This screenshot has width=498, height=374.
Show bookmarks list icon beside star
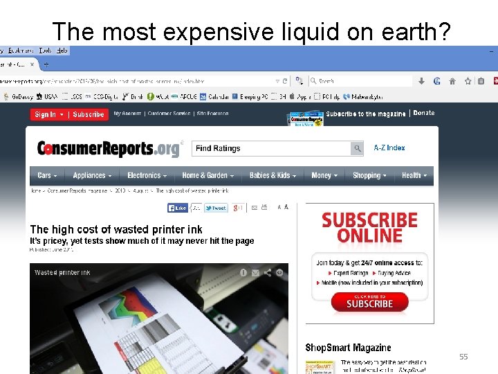481,81
